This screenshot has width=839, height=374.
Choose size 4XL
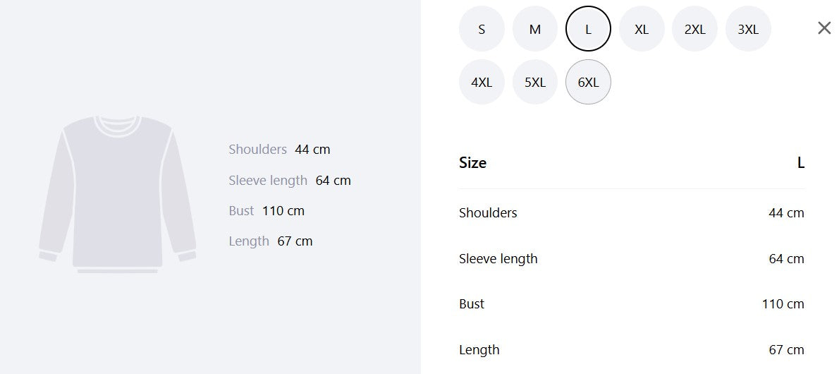coord(482,82)
